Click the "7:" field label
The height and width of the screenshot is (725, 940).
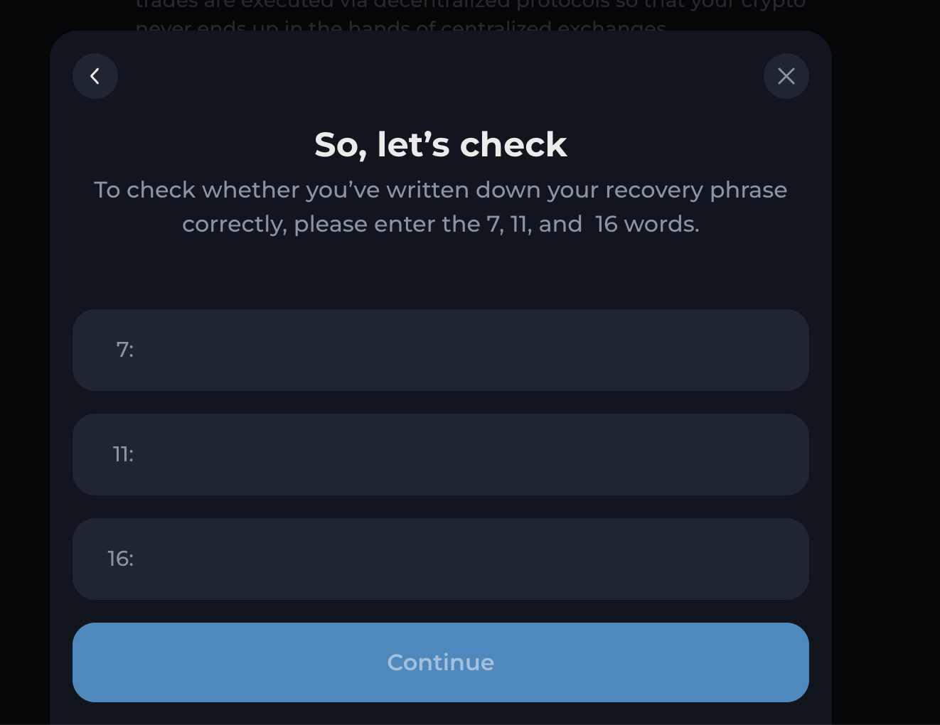pos(125,350)
